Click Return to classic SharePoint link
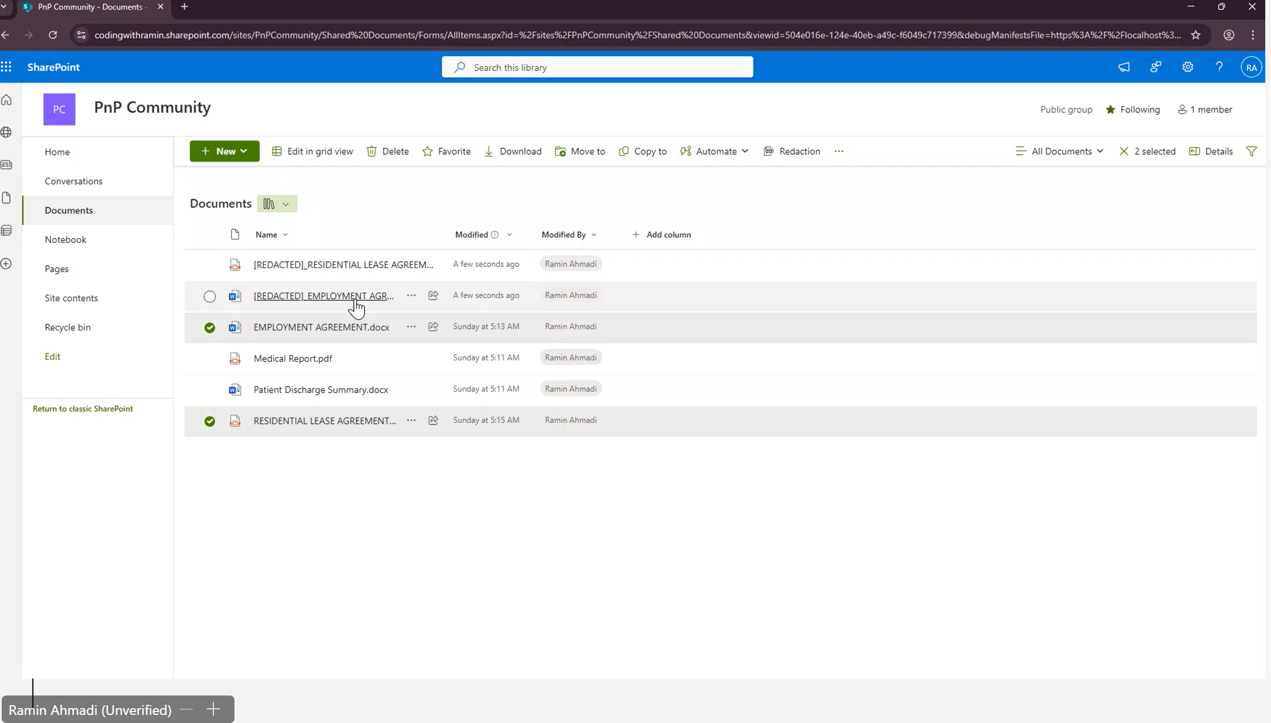Image resolution: width=1271 pixels, height=723 pixels. 83,408
